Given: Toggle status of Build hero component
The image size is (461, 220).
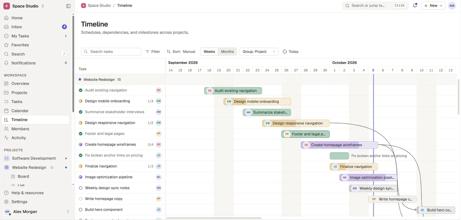Looking at the screenshot, I should pos(81,210).
